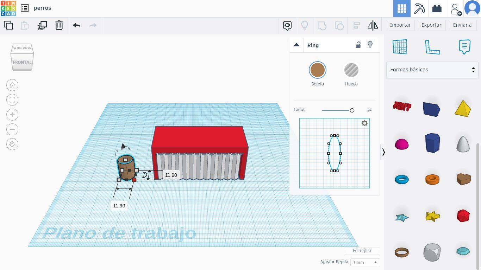
Task: Pick the blue wedge roof shape
Action: point(432,109)
